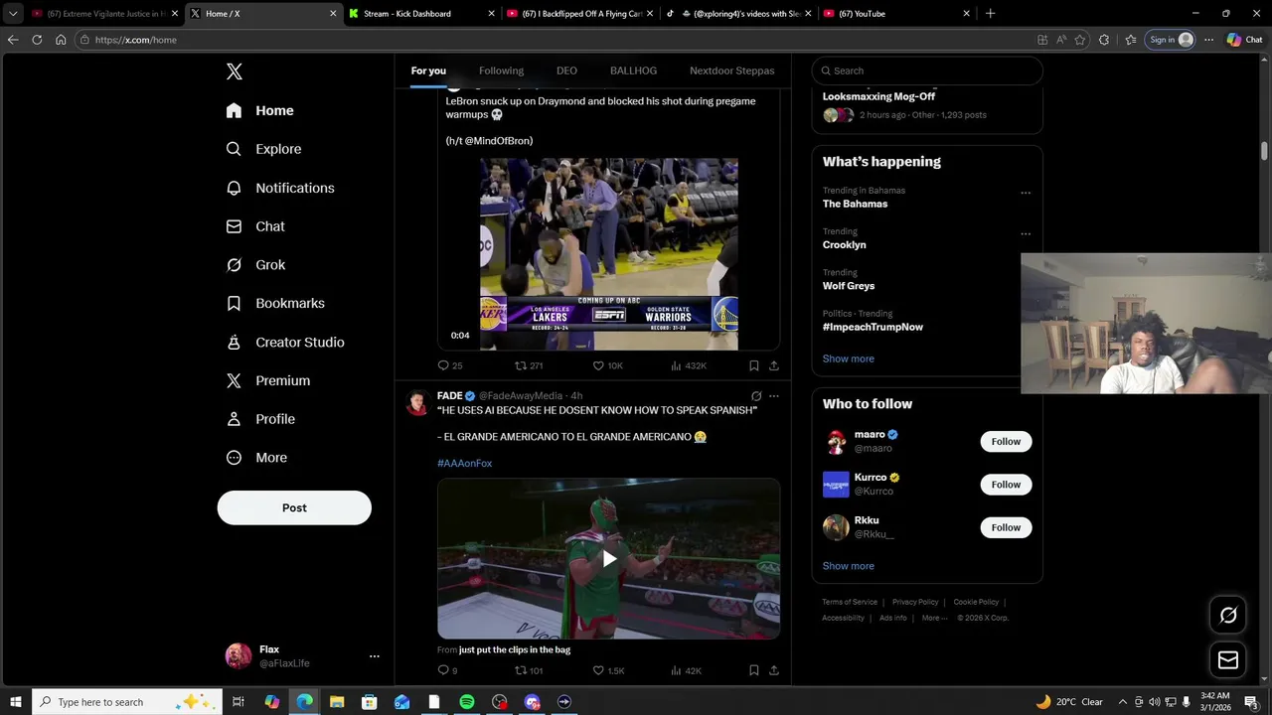Click the X search box
This screenshot has width=1272, height=715.
tap(927, 71)
